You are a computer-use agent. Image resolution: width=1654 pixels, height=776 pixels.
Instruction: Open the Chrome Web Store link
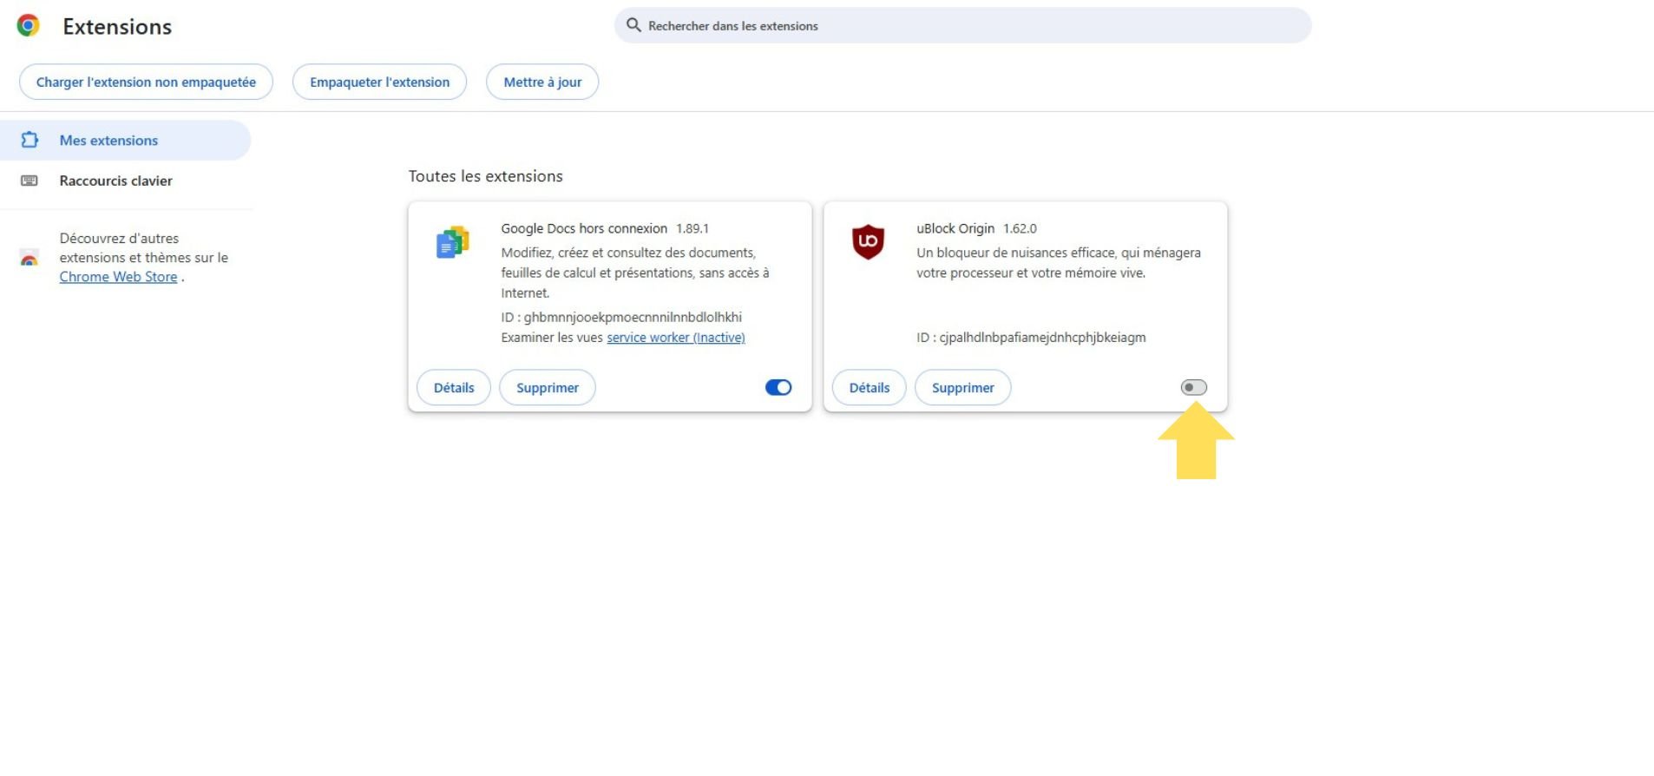(x=118, y=277)
